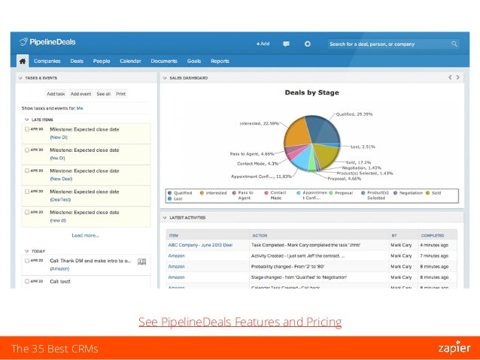Click the Appointment Confirmed legend swatch
This screenshot has height=360, width=480.
[299, 193]
